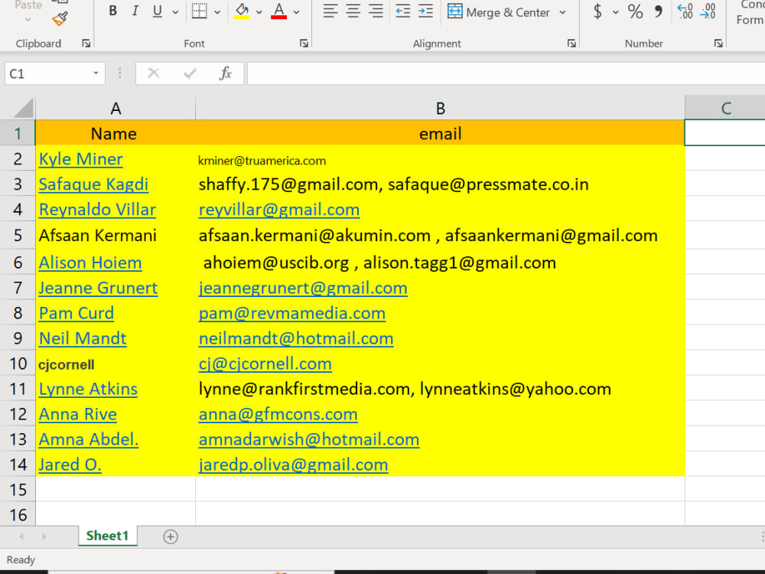Select column A header
The height and width of the screenshot is (574, 765).
click(x=116, y=108)
